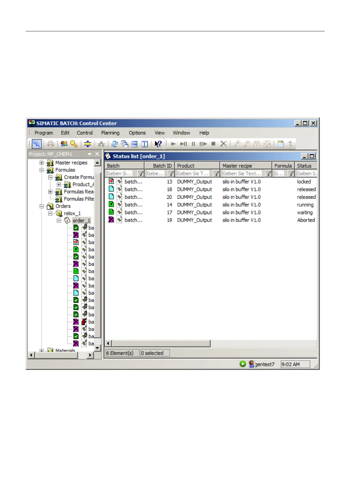The height and width of the screenshot is (478, 359).
Task: Click the Batch column filter funnel button
Action: pos(140,173)
